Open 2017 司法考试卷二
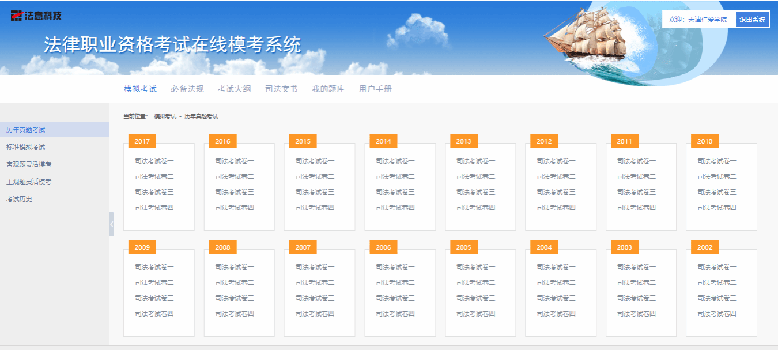This screenshot has height=350, width=778. pyautogui.click(x=154, y=176)
